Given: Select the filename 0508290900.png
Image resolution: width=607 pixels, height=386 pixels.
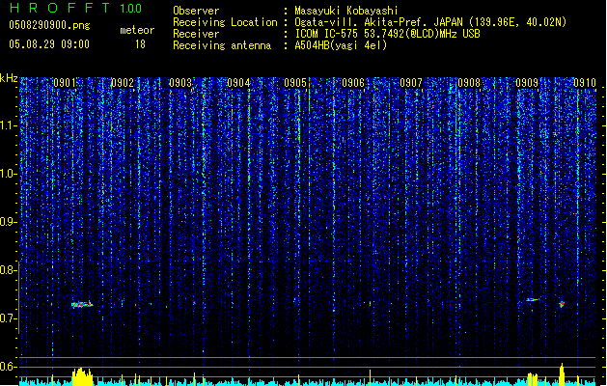Looking at the screenshot, I should click(x=49, y=25).
